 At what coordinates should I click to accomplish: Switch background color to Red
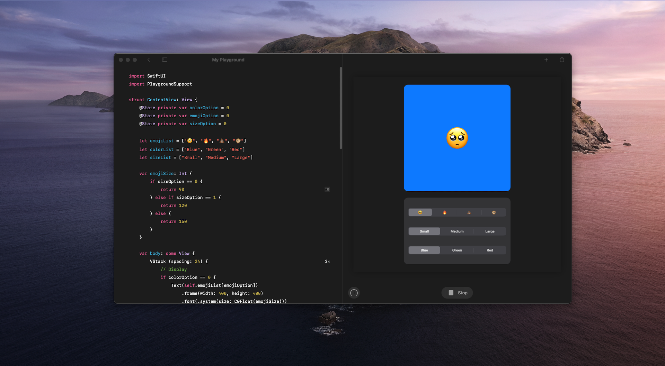[489, 250]
